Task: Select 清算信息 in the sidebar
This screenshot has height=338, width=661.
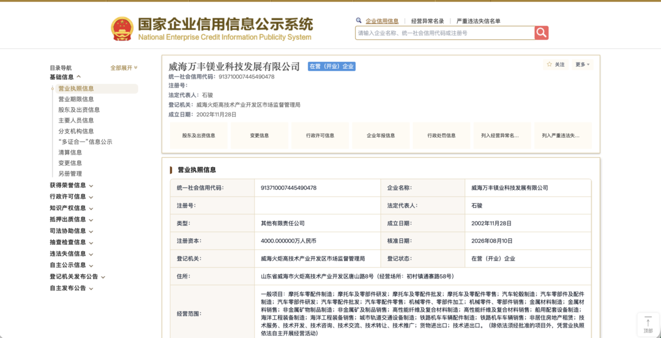Action: pyautogui.click(x=70, y=152)
